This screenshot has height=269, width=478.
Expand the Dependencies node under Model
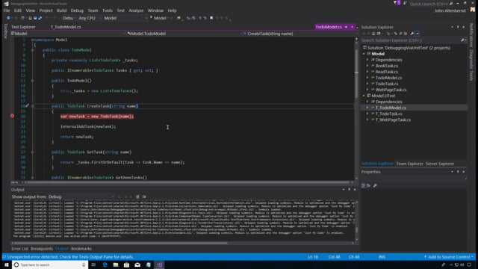367,60
